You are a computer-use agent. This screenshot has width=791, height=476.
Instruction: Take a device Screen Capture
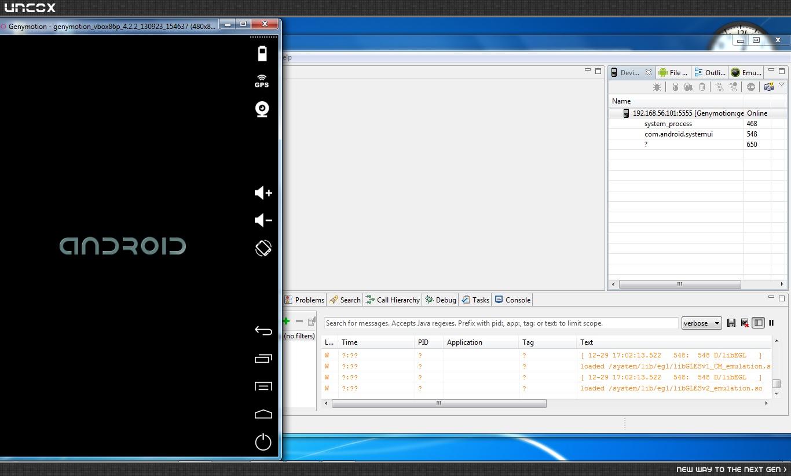tap(769, 87)
